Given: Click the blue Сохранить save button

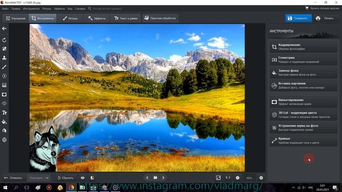Looking at the screenshot, I should tap(298, 18).
